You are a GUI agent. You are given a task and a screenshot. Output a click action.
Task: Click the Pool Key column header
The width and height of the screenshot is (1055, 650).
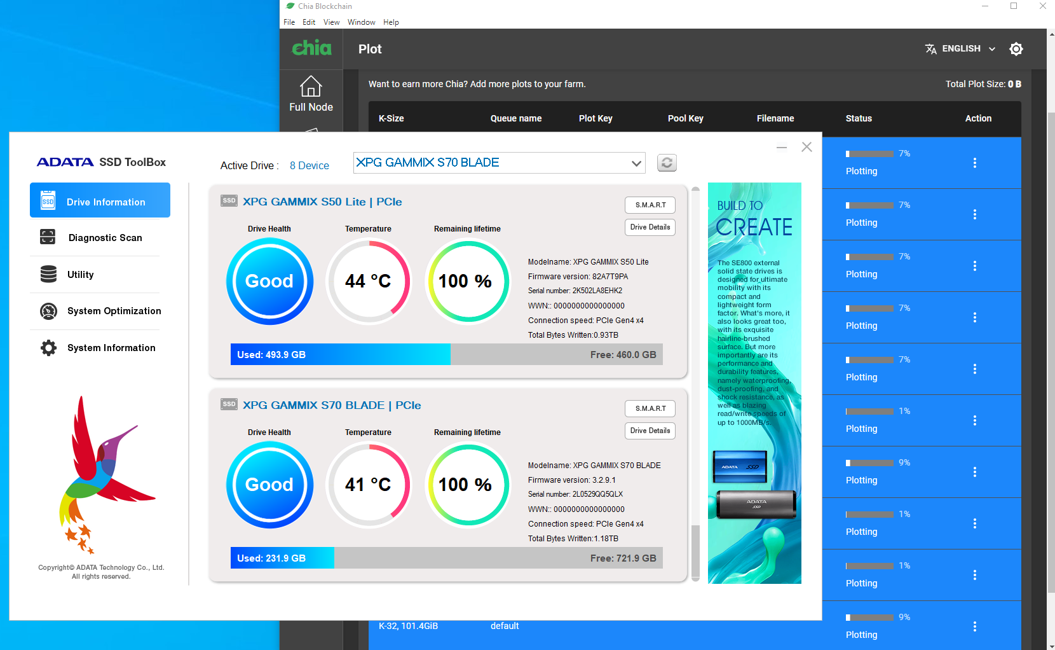click(686, 118)
